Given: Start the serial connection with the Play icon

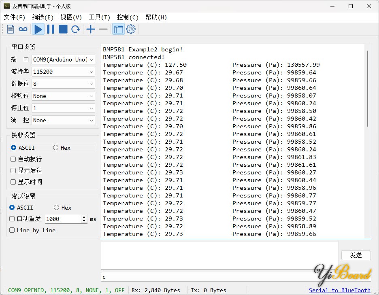Looking at the screenshot, I should 38,29.
